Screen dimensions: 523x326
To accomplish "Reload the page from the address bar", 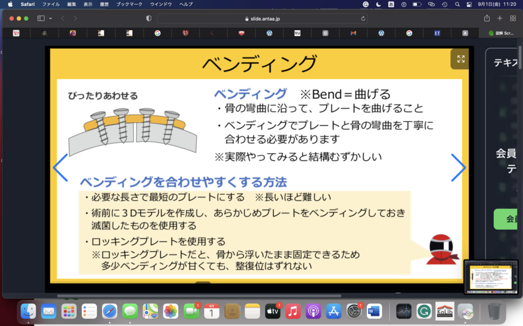I will pos(363,18).
